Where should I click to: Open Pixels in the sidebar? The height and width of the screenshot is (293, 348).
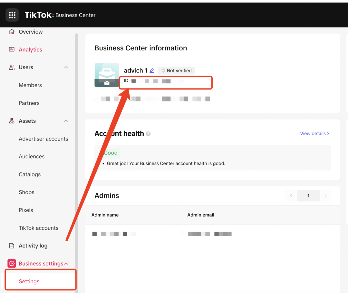click(x=26, y=210)
